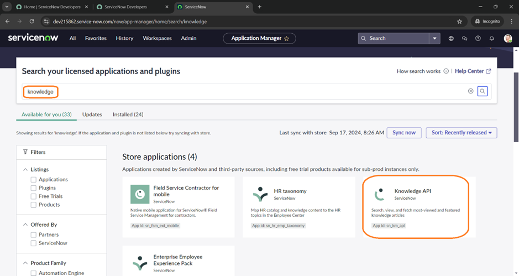Enable the Free Trials filter checkbox
The image size is (519, 276).
point(34,196)
